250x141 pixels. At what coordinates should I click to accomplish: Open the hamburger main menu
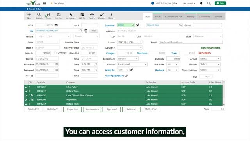coord(45,3)
